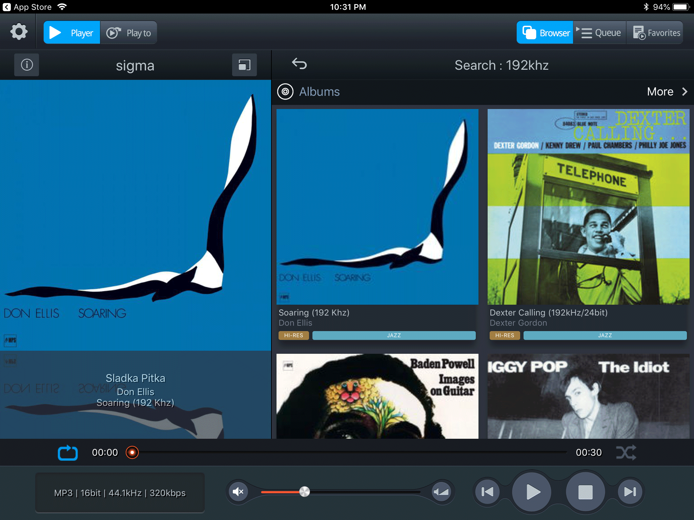Open the settings gear icon

19,32
